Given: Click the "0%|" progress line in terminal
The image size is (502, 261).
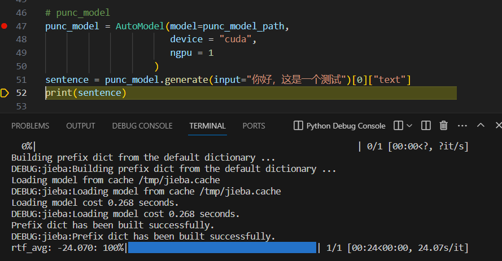Looking at the screenshot, I should pyautogui.click(x=28, y=147).
